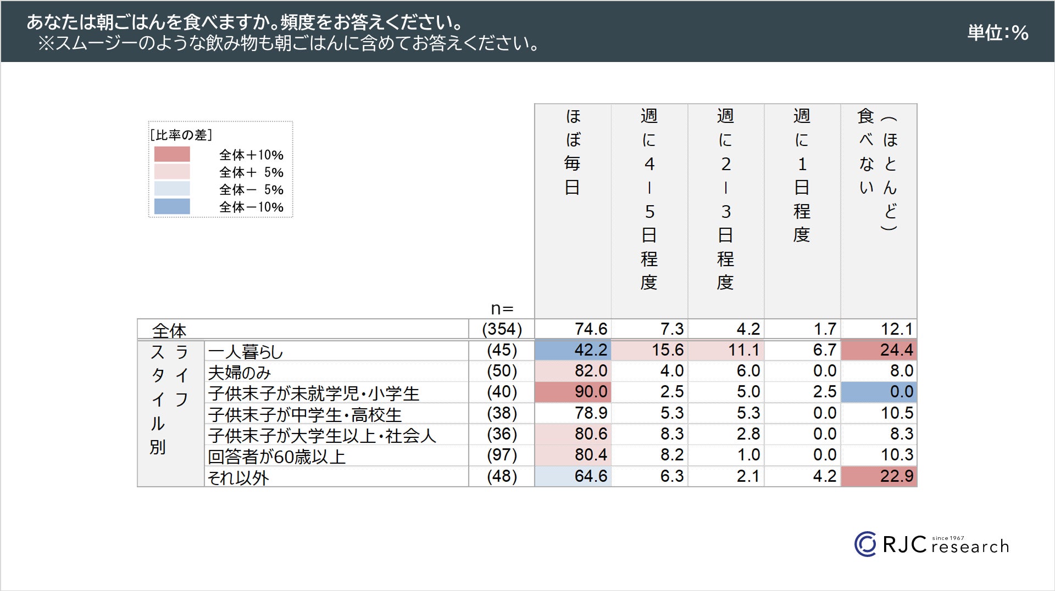Click the red 90.0 cell
The height and width of the screenshot is (591, 1055).
pyautogui.click(x=573, y=392)
